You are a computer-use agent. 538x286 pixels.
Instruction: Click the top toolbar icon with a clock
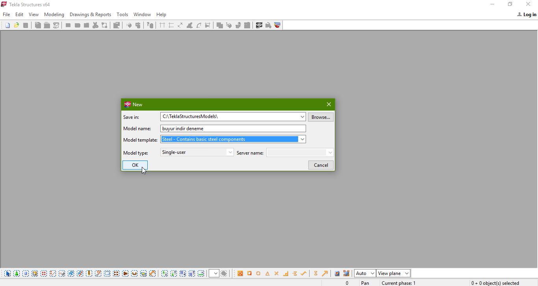(238, 25)
